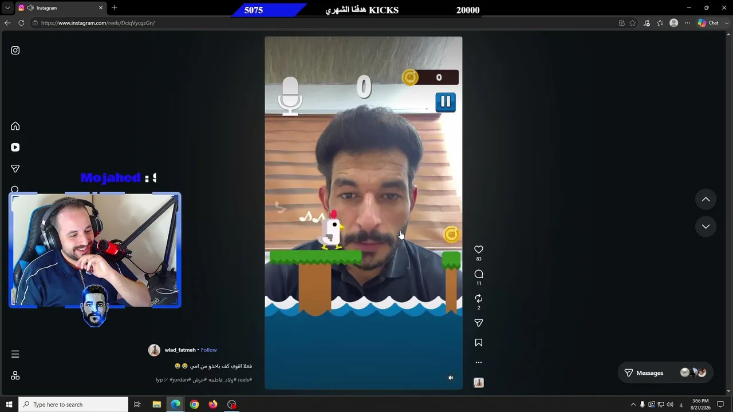Open the #jordan hashtag in the caption

[x=179, y=380]
